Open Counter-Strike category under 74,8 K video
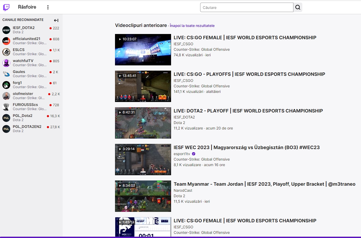 (x=202, y=49)
